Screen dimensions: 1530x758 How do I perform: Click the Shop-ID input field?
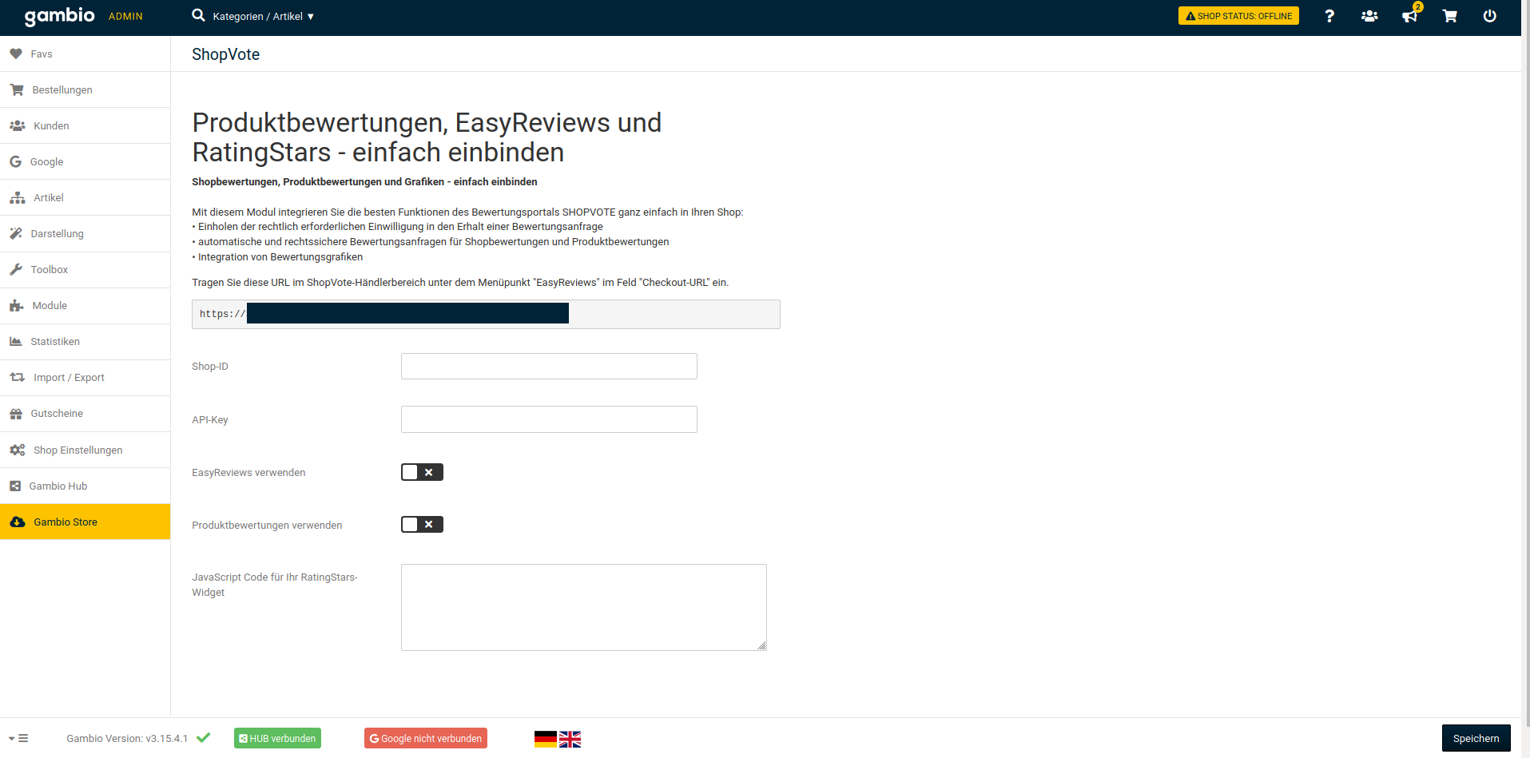point(549,367)
